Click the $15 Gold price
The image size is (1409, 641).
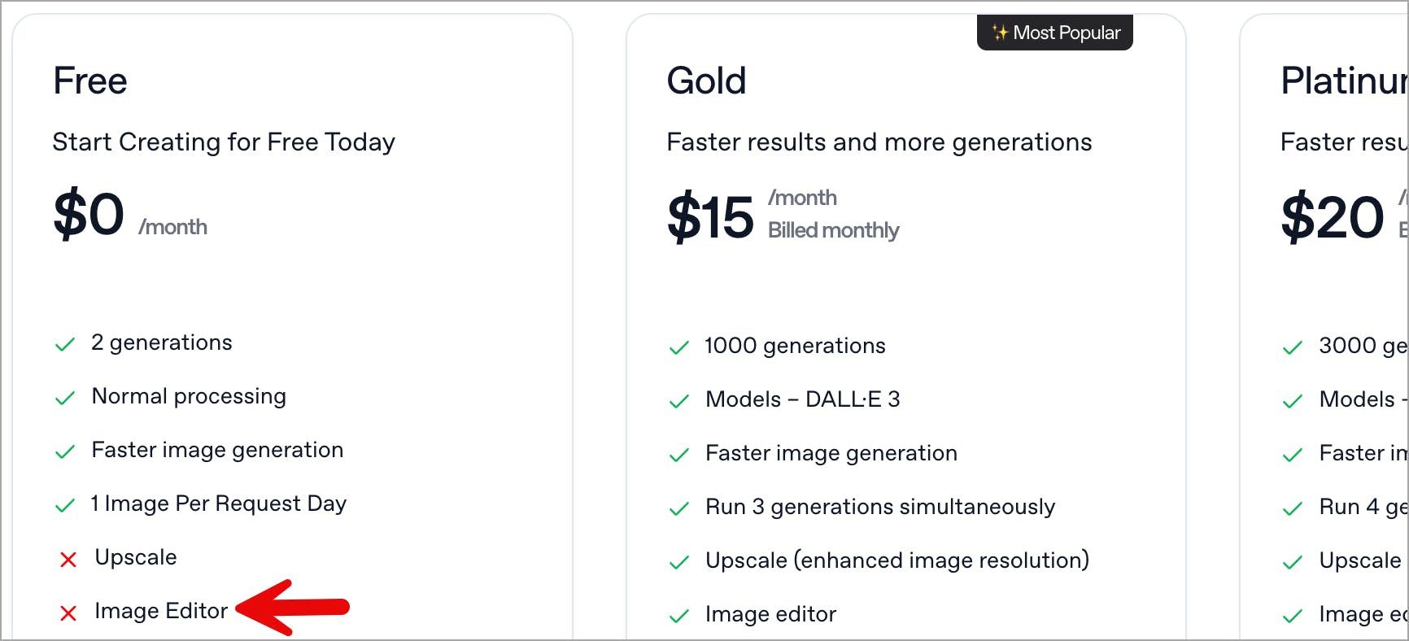(x=710, y=218)
